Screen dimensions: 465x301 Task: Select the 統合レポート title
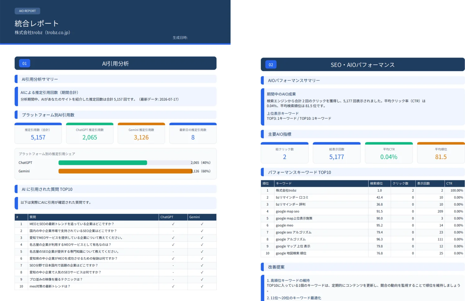[x=37, y=23]
